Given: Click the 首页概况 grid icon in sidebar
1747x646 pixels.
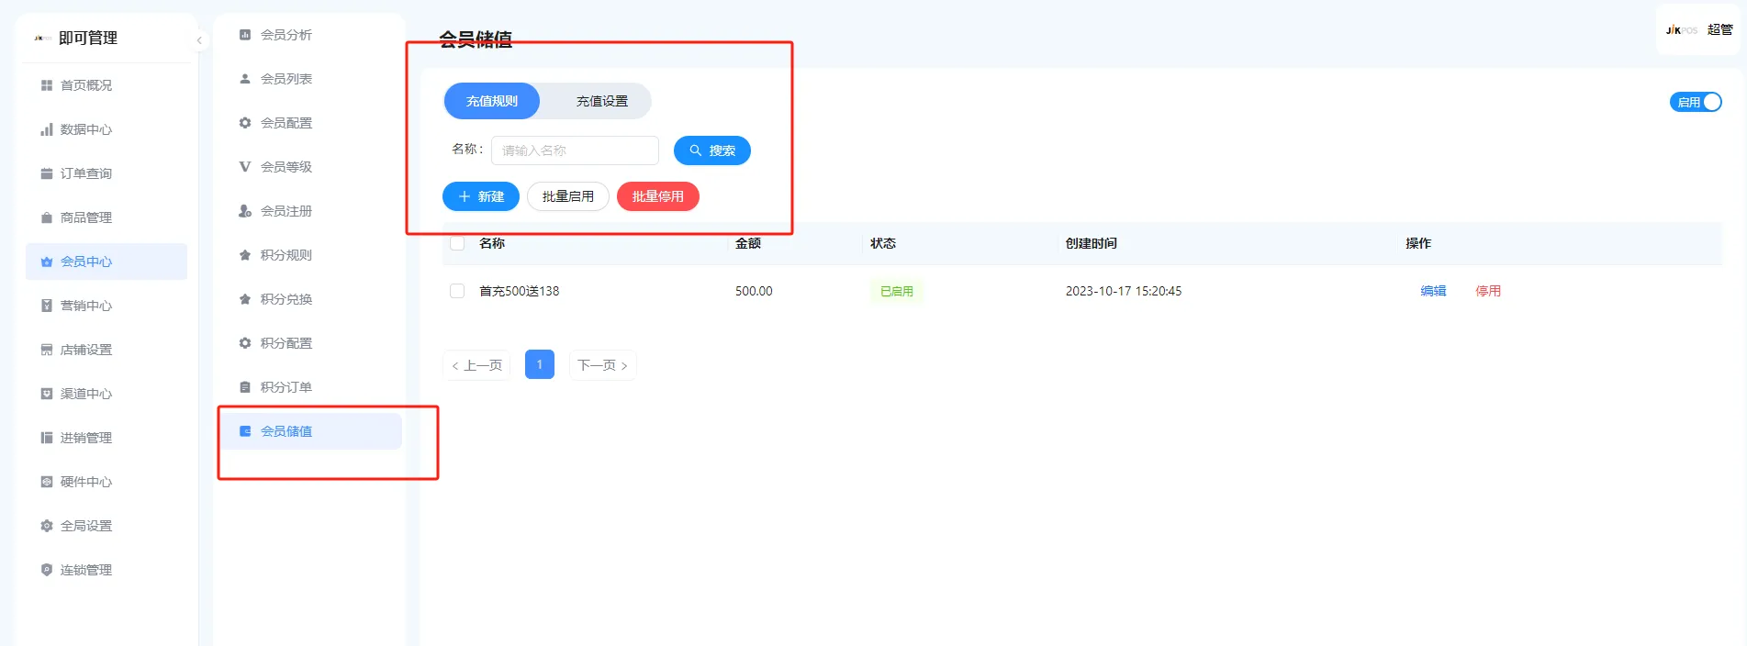Looking at the screenshot, I should tap(47, 85).
